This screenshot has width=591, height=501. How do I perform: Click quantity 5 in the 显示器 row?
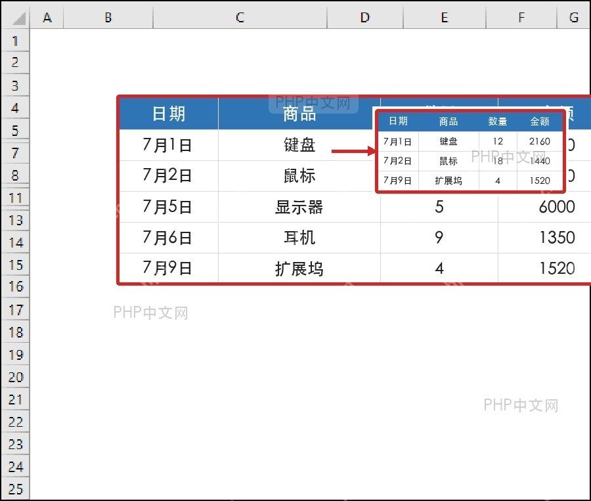439,207
